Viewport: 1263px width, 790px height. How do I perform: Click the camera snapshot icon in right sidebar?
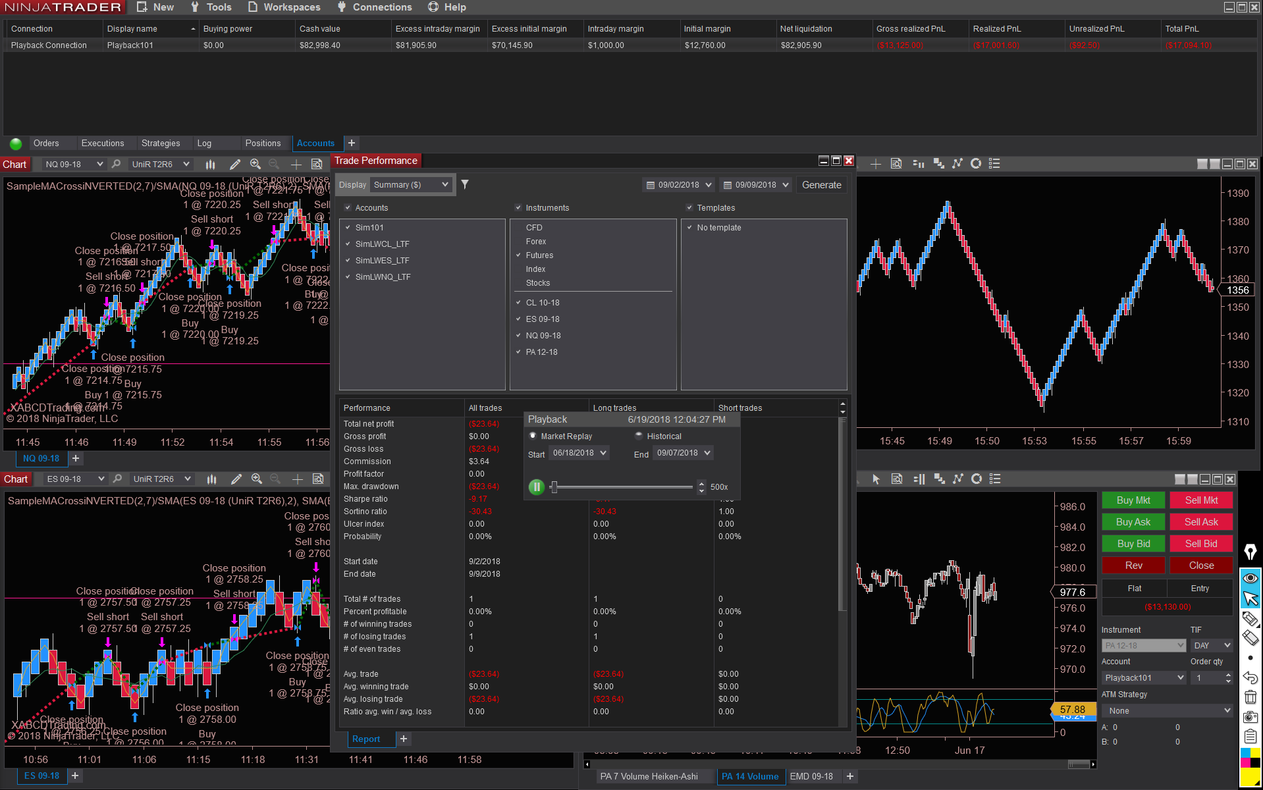pos(1250,717)
